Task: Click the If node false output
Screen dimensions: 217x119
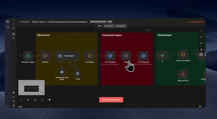Action: [167, 57]
